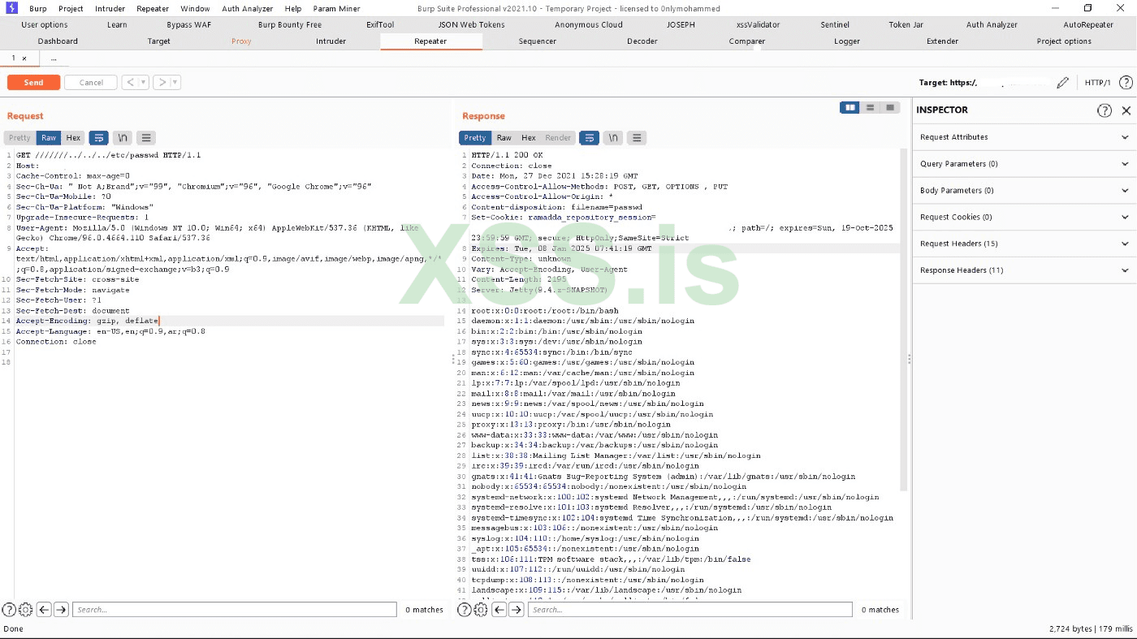Toggle the HTTP/1 protocol selector
The width and height of the screenshot is (1137, 639).
[1097, 83]
